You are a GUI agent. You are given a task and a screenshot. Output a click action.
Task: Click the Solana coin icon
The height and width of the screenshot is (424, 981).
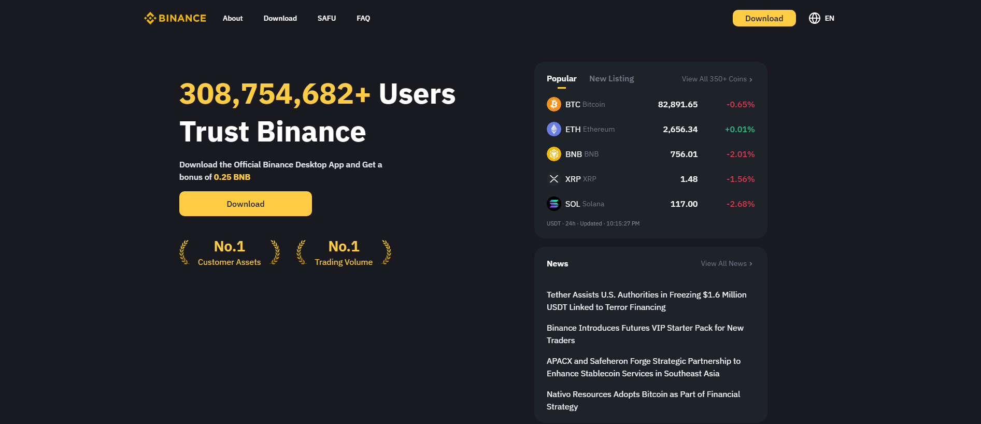(554, 204)
